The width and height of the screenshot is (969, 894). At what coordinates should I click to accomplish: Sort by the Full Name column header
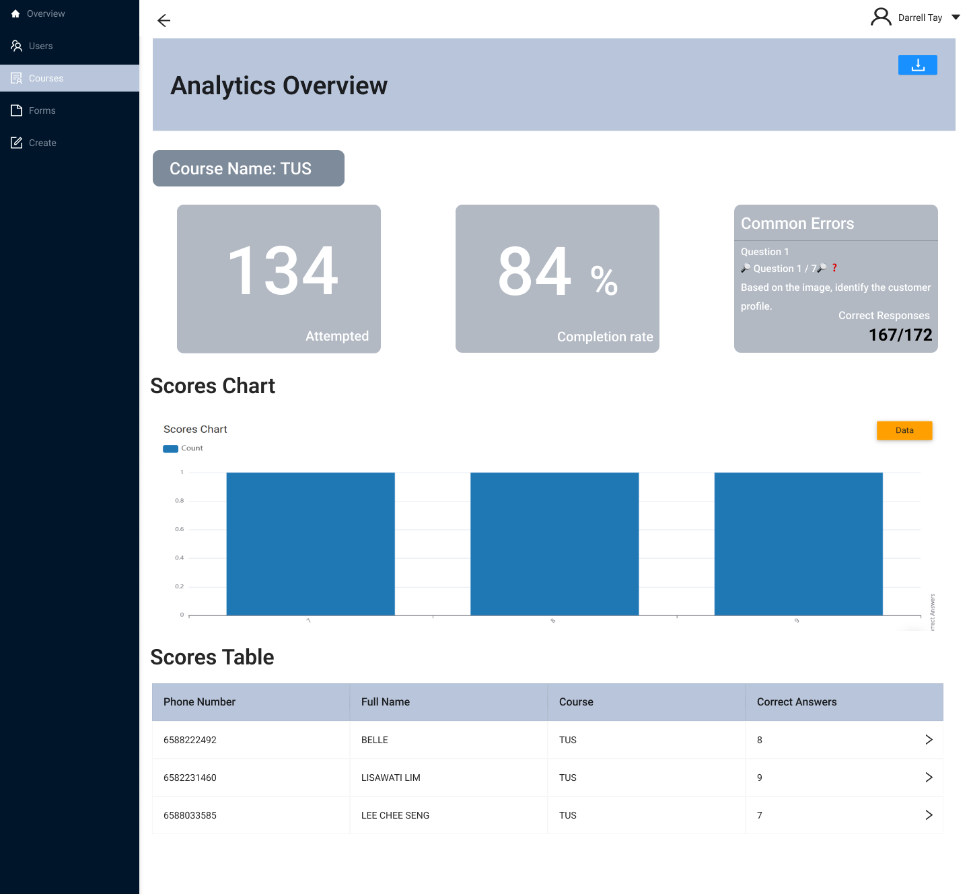click(449, 702)
